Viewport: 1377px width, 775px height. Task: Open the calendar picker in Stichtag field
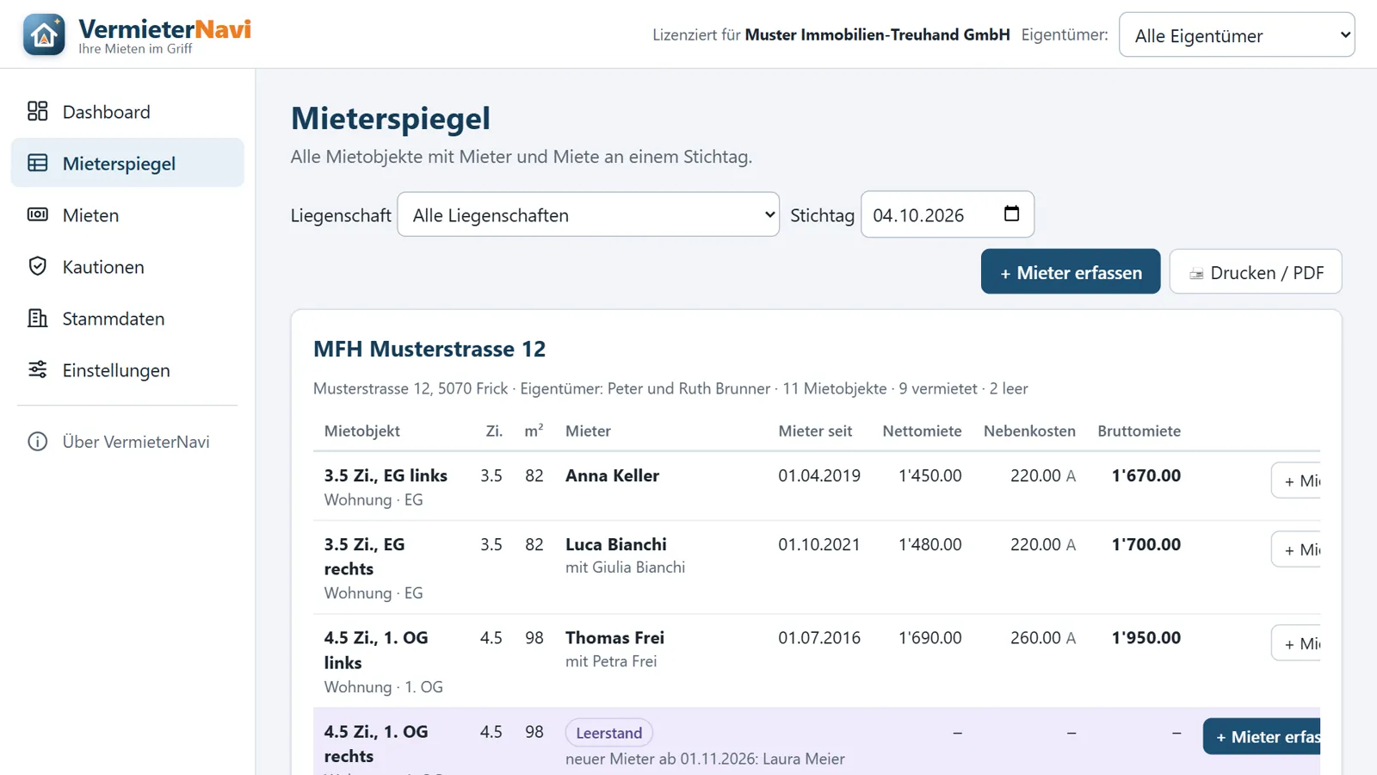click(1011, 214)
